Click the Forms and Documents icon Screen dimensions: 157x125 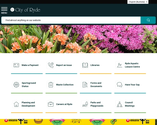(x=85, y=85)
